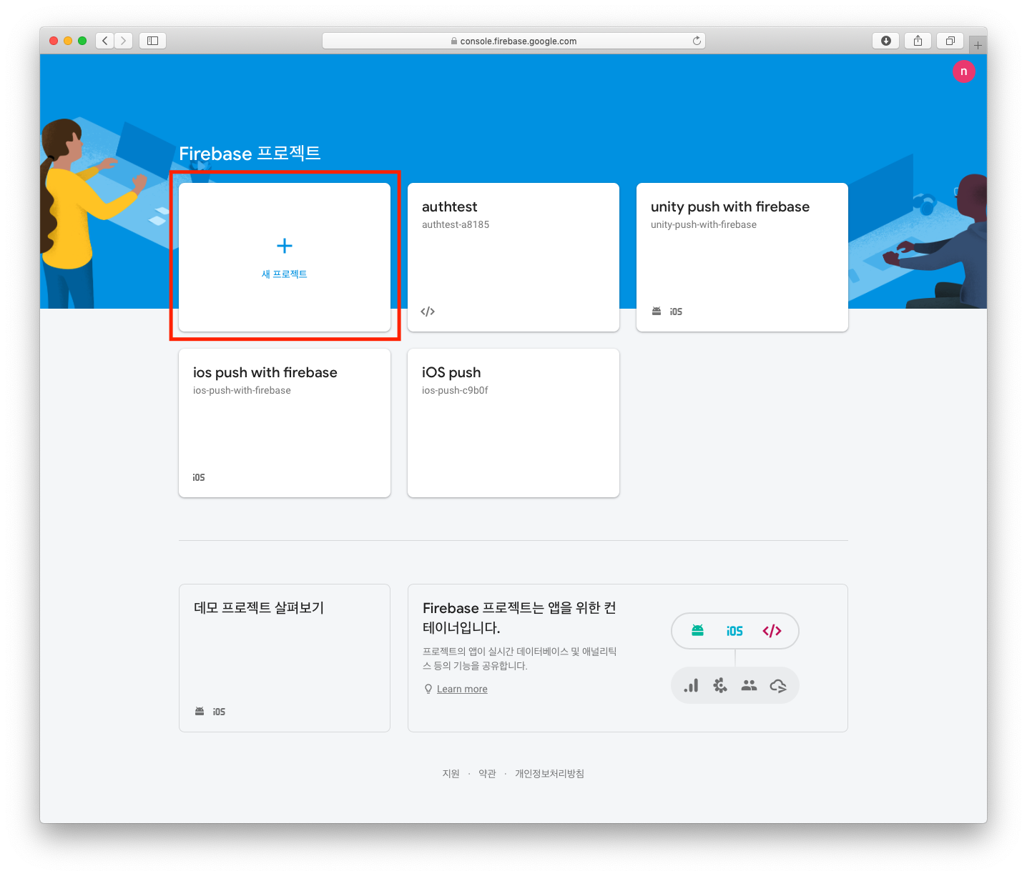Click the cloud messaging icon in diagram

click(x=778, y=686)
